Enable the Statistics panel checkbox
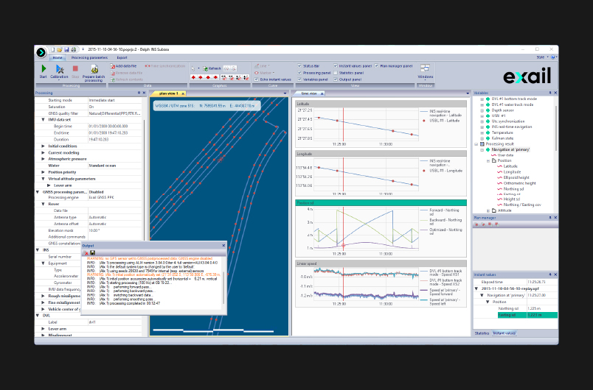Image resolution: width=593 pixels, height=390 pixels. 336,73
